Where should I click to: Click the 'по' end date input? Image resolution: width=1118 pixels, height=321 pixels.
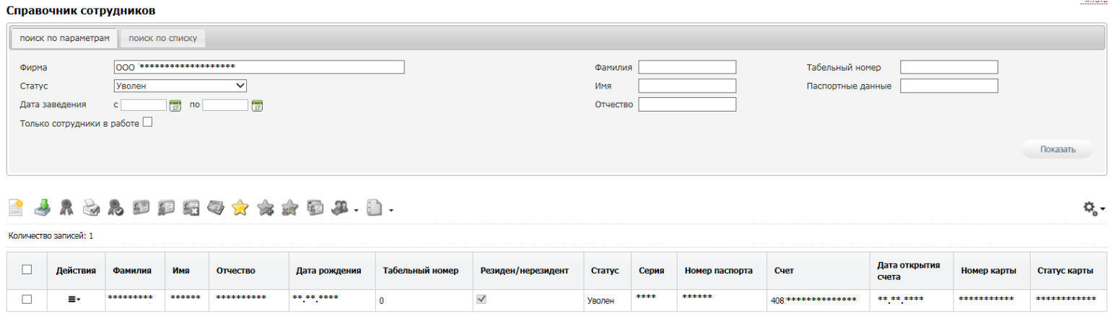click(225, 106)
